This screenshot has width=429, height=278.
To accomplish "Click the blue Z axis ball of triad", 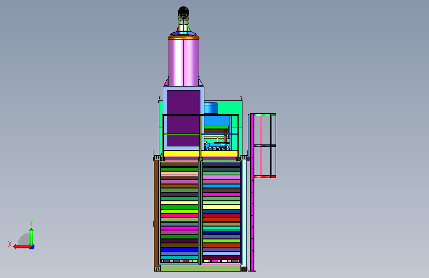I will click(32, 247).
